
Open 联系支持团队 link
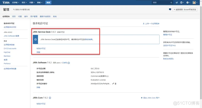click(x=169, y=59)
